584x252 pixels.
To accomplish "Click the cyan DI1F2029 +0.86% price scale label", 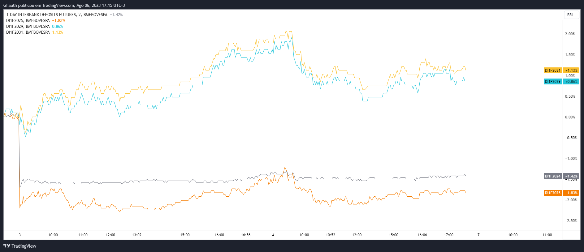I will pos(561,82).
